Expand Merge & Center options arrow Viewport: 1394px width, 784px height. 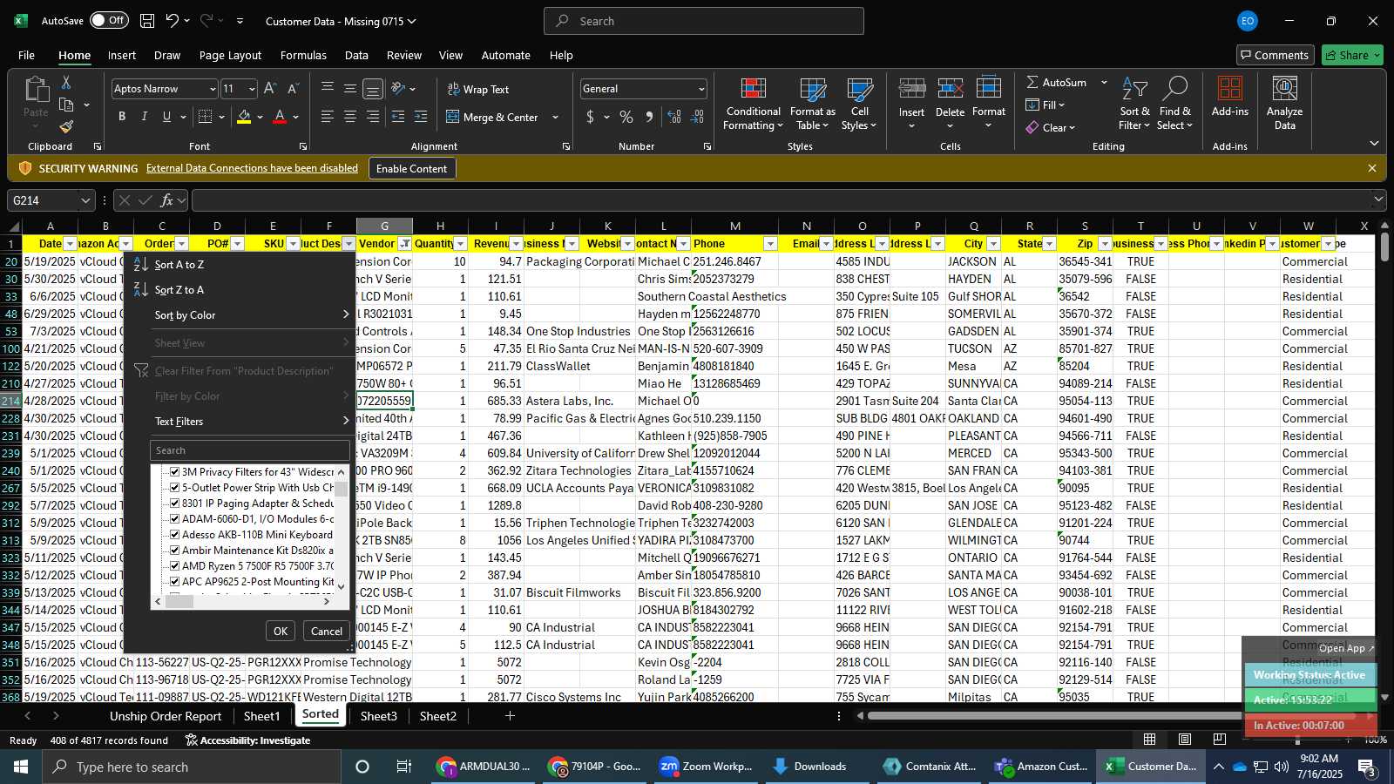pyautogui.click(x=555, y=117)
